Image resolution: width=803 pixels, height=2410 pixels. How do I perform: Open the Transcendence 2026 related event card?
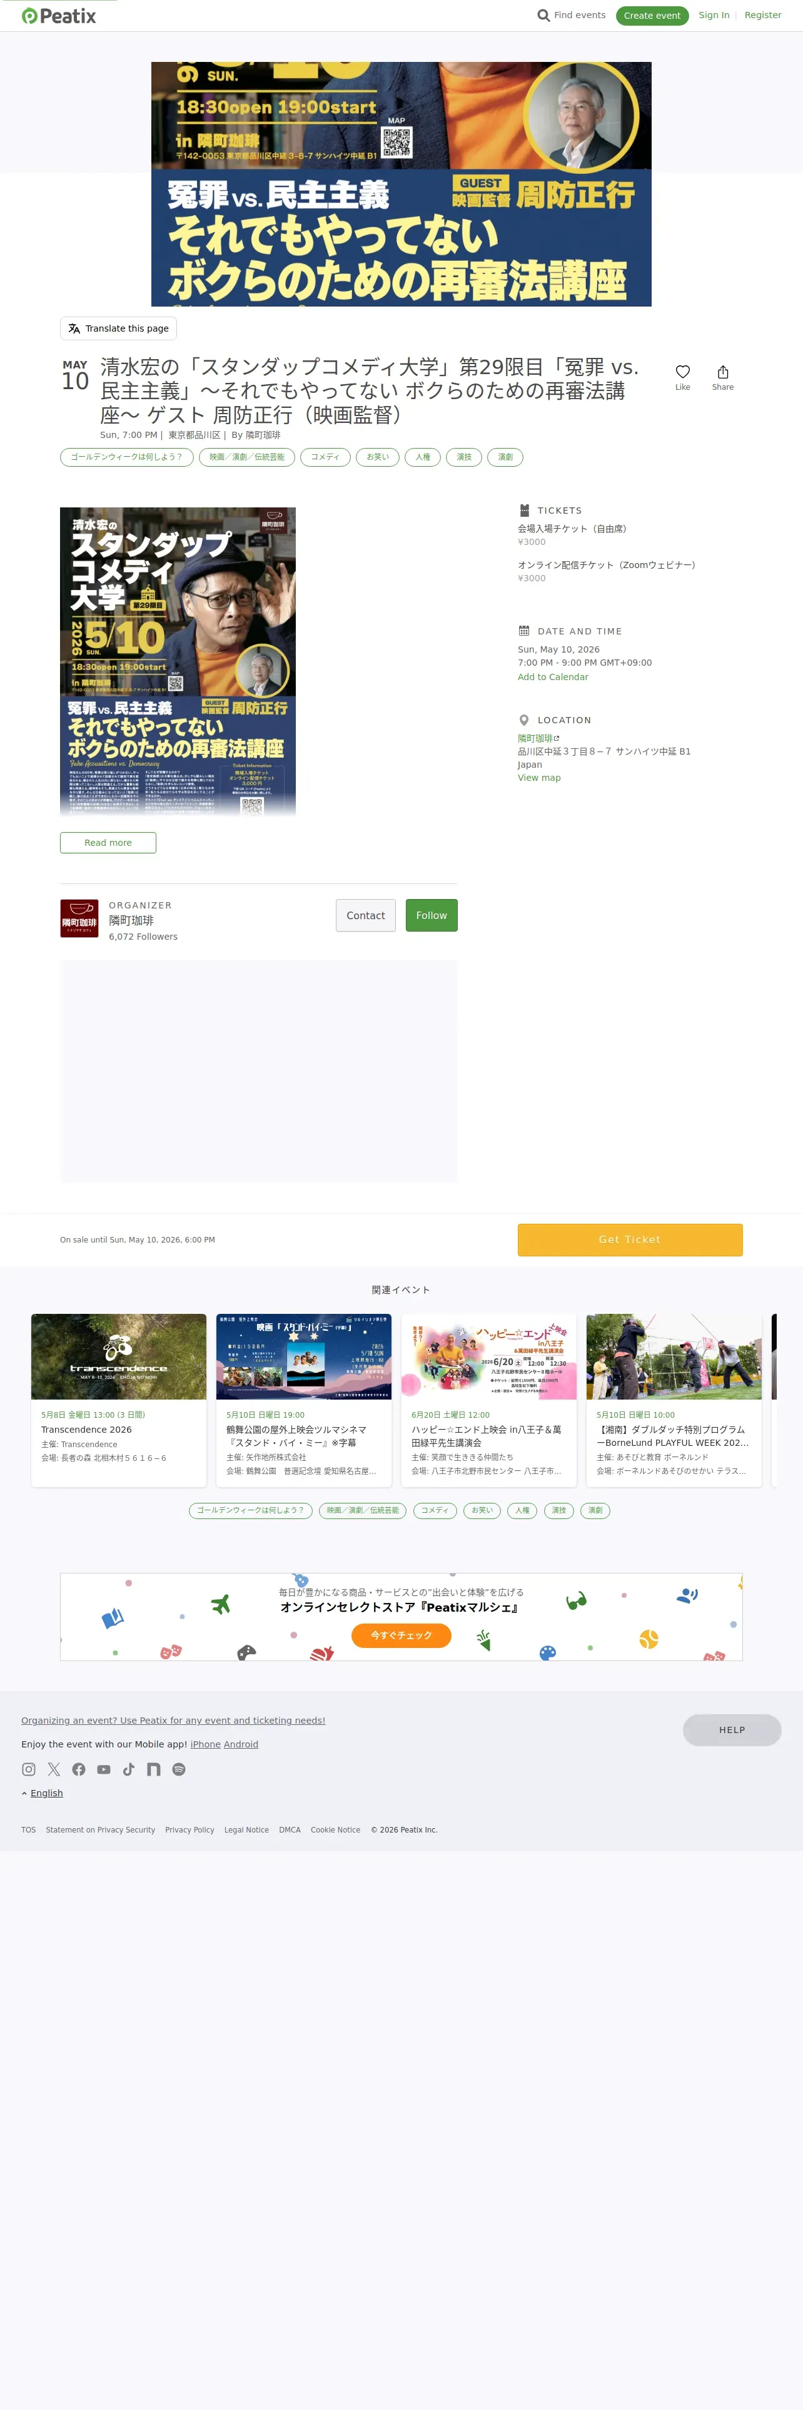[x=119, y=1400]
